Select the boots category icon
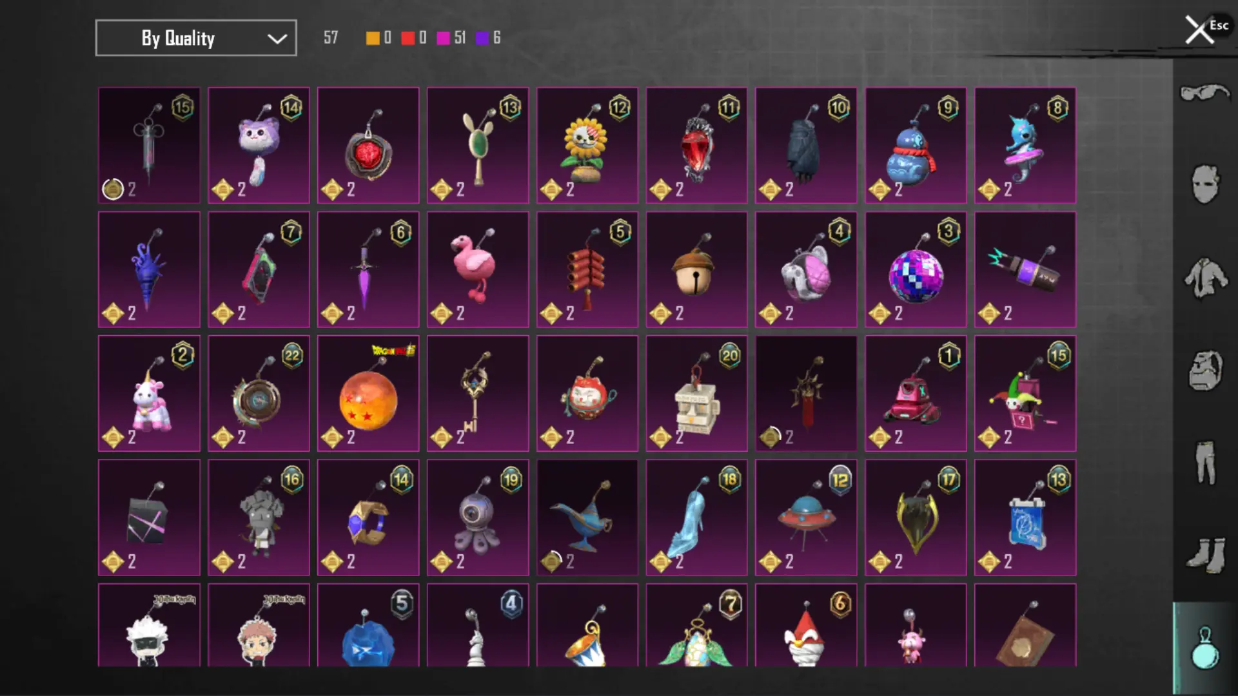This screenshot has width=1238, height=696. pyautogui.click(x=1204, y=554)
